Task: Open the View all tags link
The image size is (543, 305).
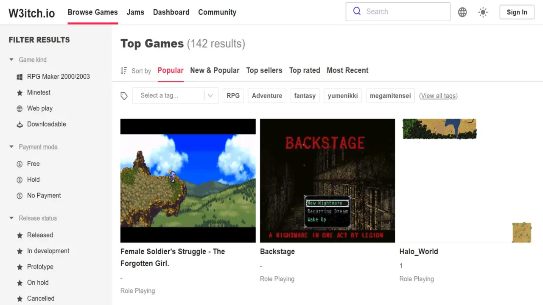Action: (x=438, y=96)
